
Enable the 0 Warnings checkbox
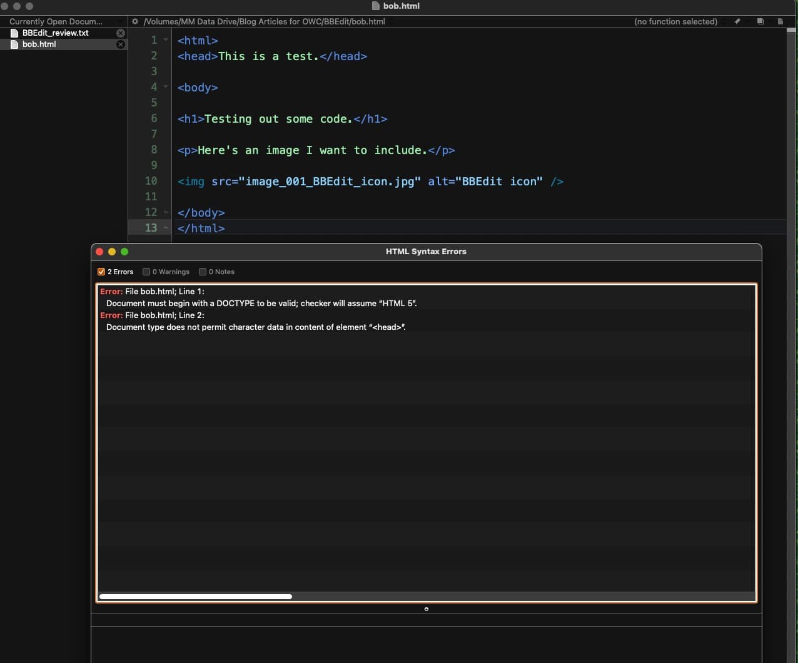coord(146,272)
